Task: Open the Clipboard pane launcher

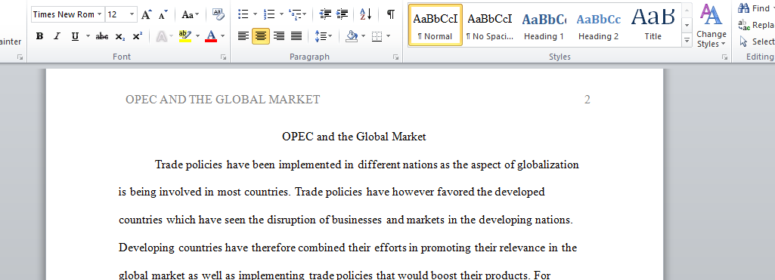Action: (20, 57)
